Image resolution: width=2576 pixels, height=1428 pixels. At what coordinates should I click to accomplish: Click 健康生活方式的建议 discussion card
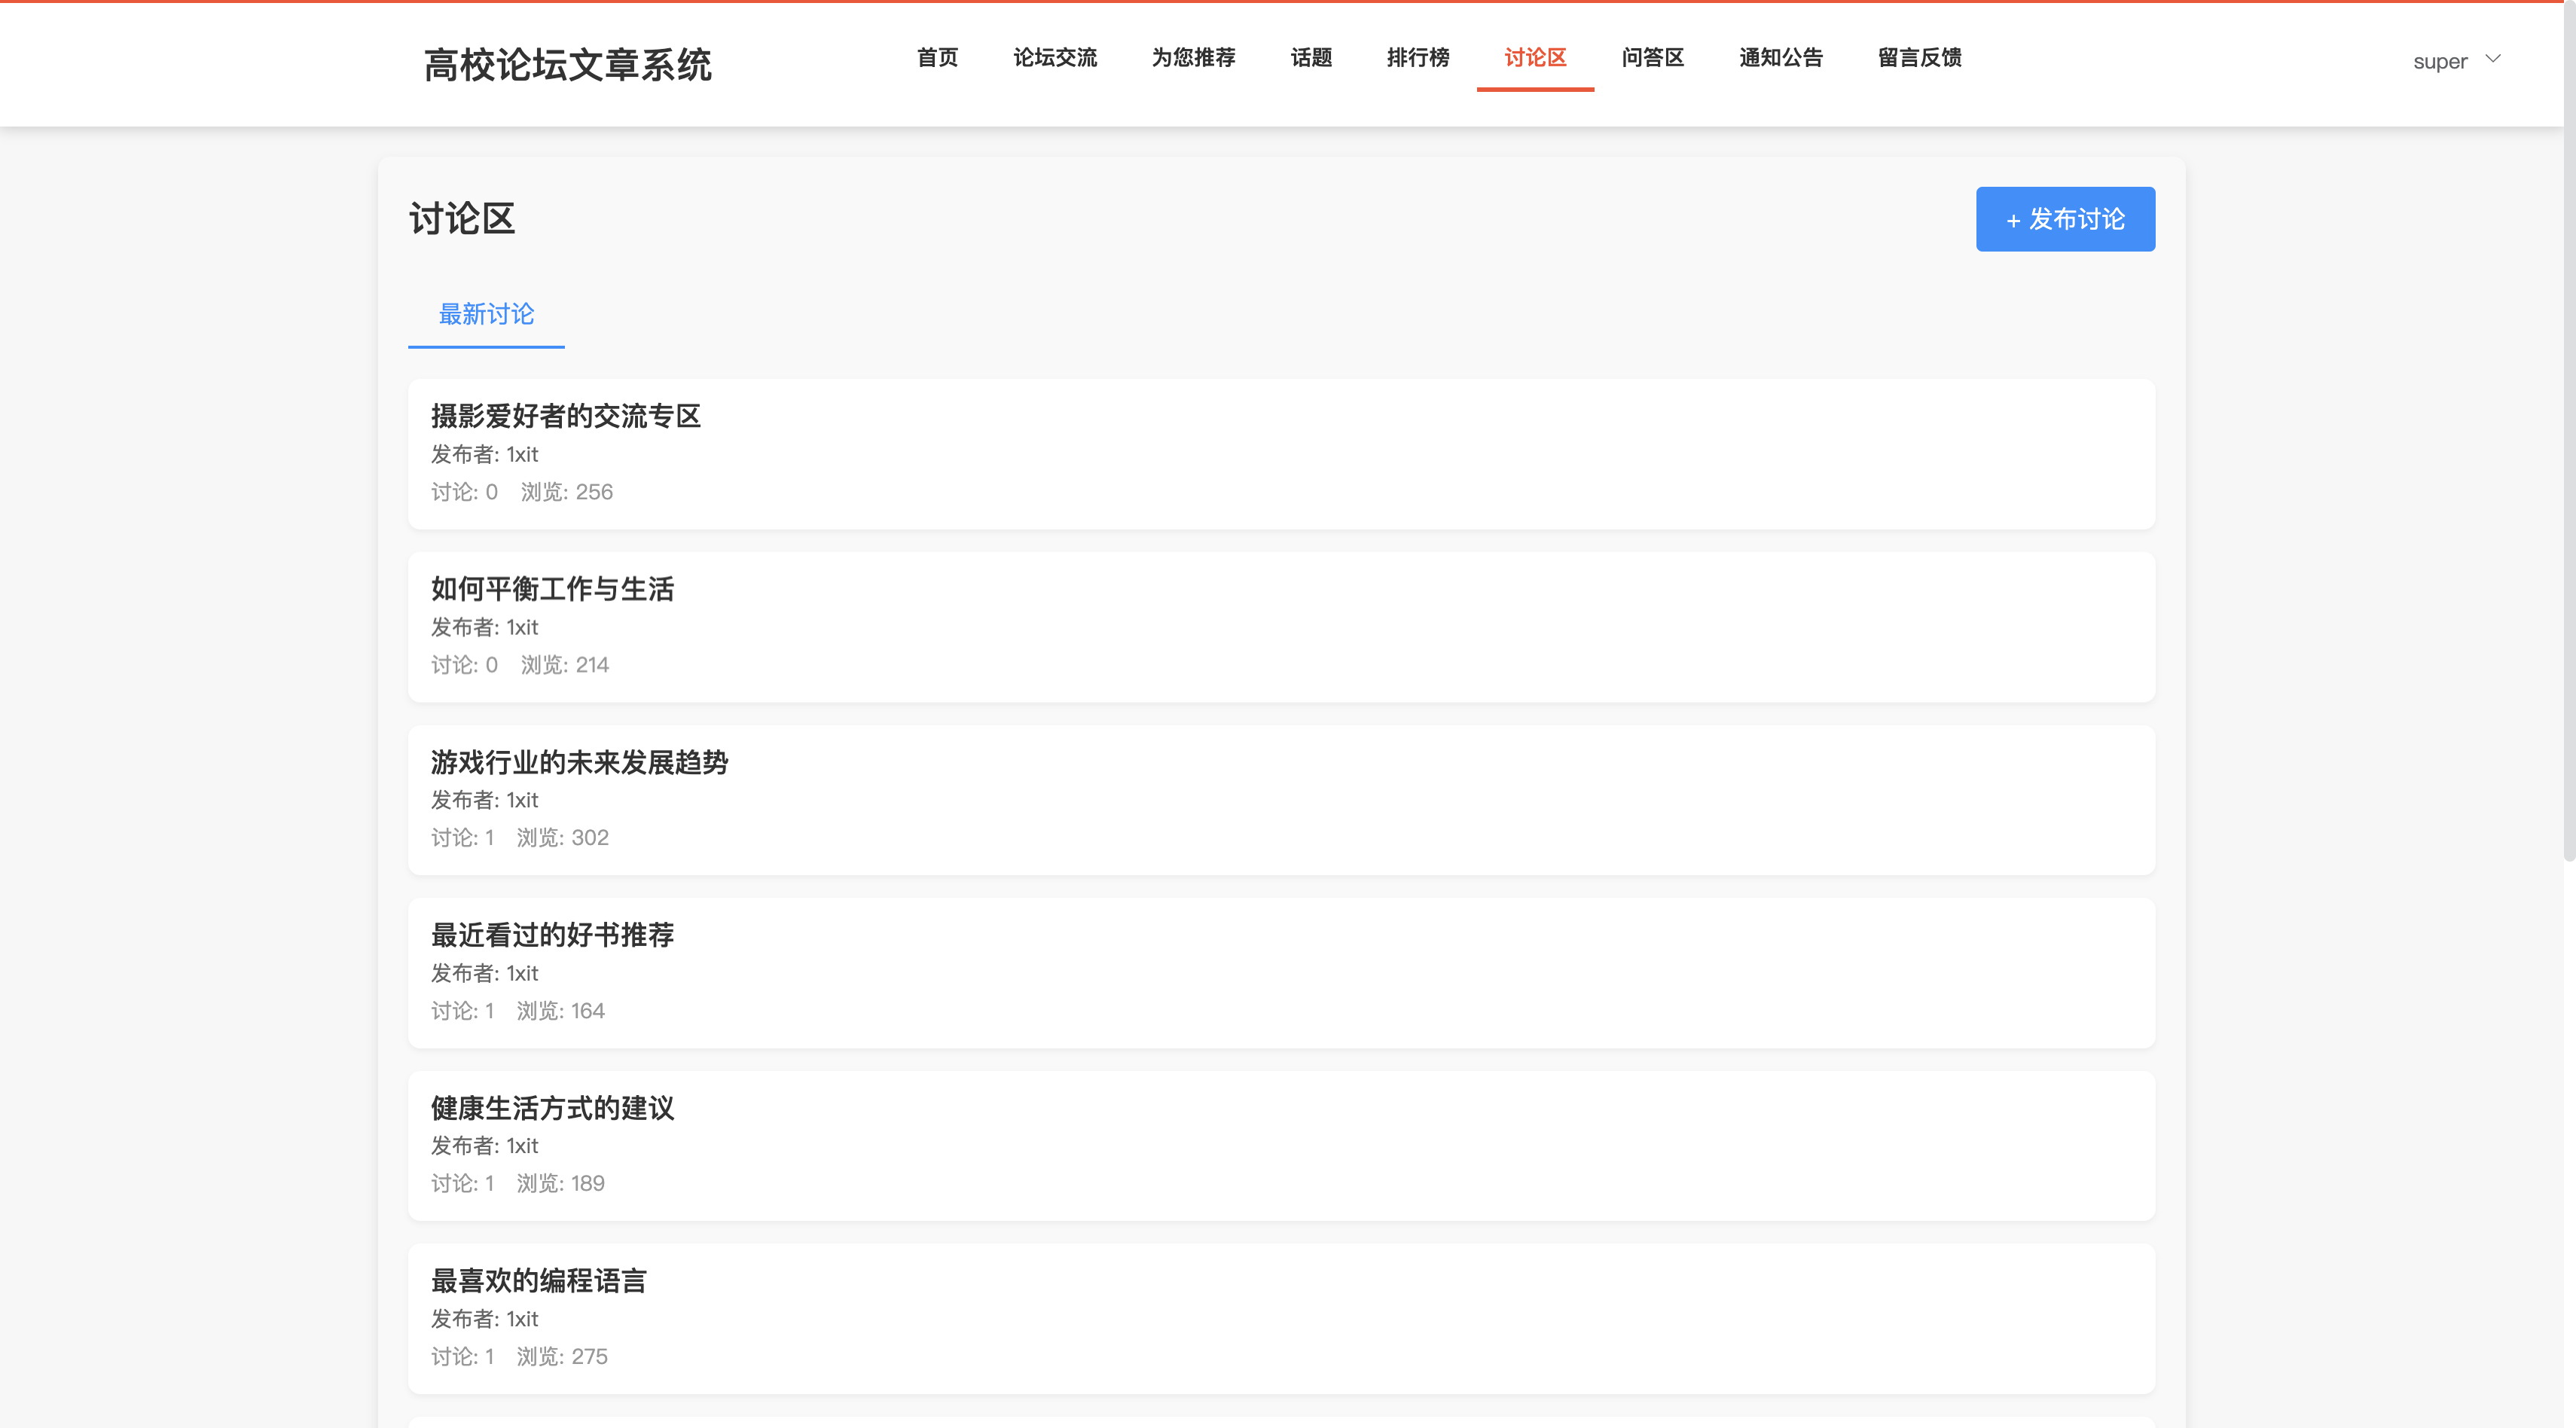[552, 1108]
